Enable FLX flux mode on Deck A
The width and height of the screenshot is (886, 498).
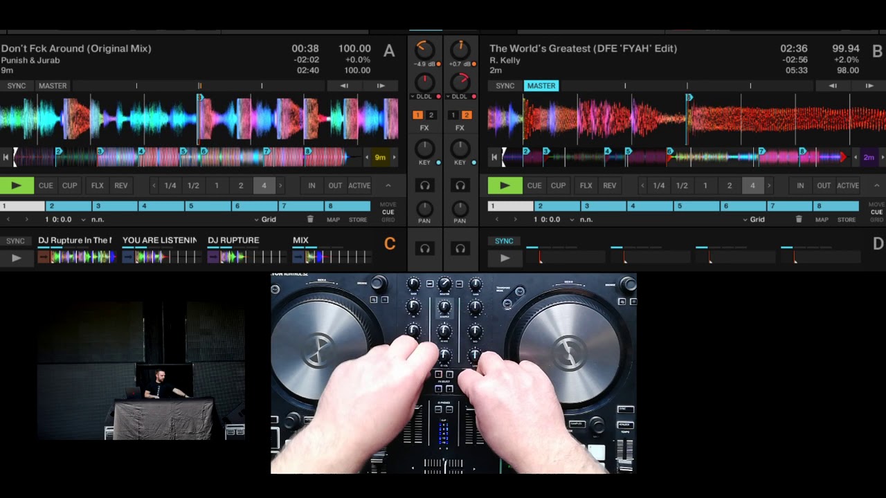98,185
